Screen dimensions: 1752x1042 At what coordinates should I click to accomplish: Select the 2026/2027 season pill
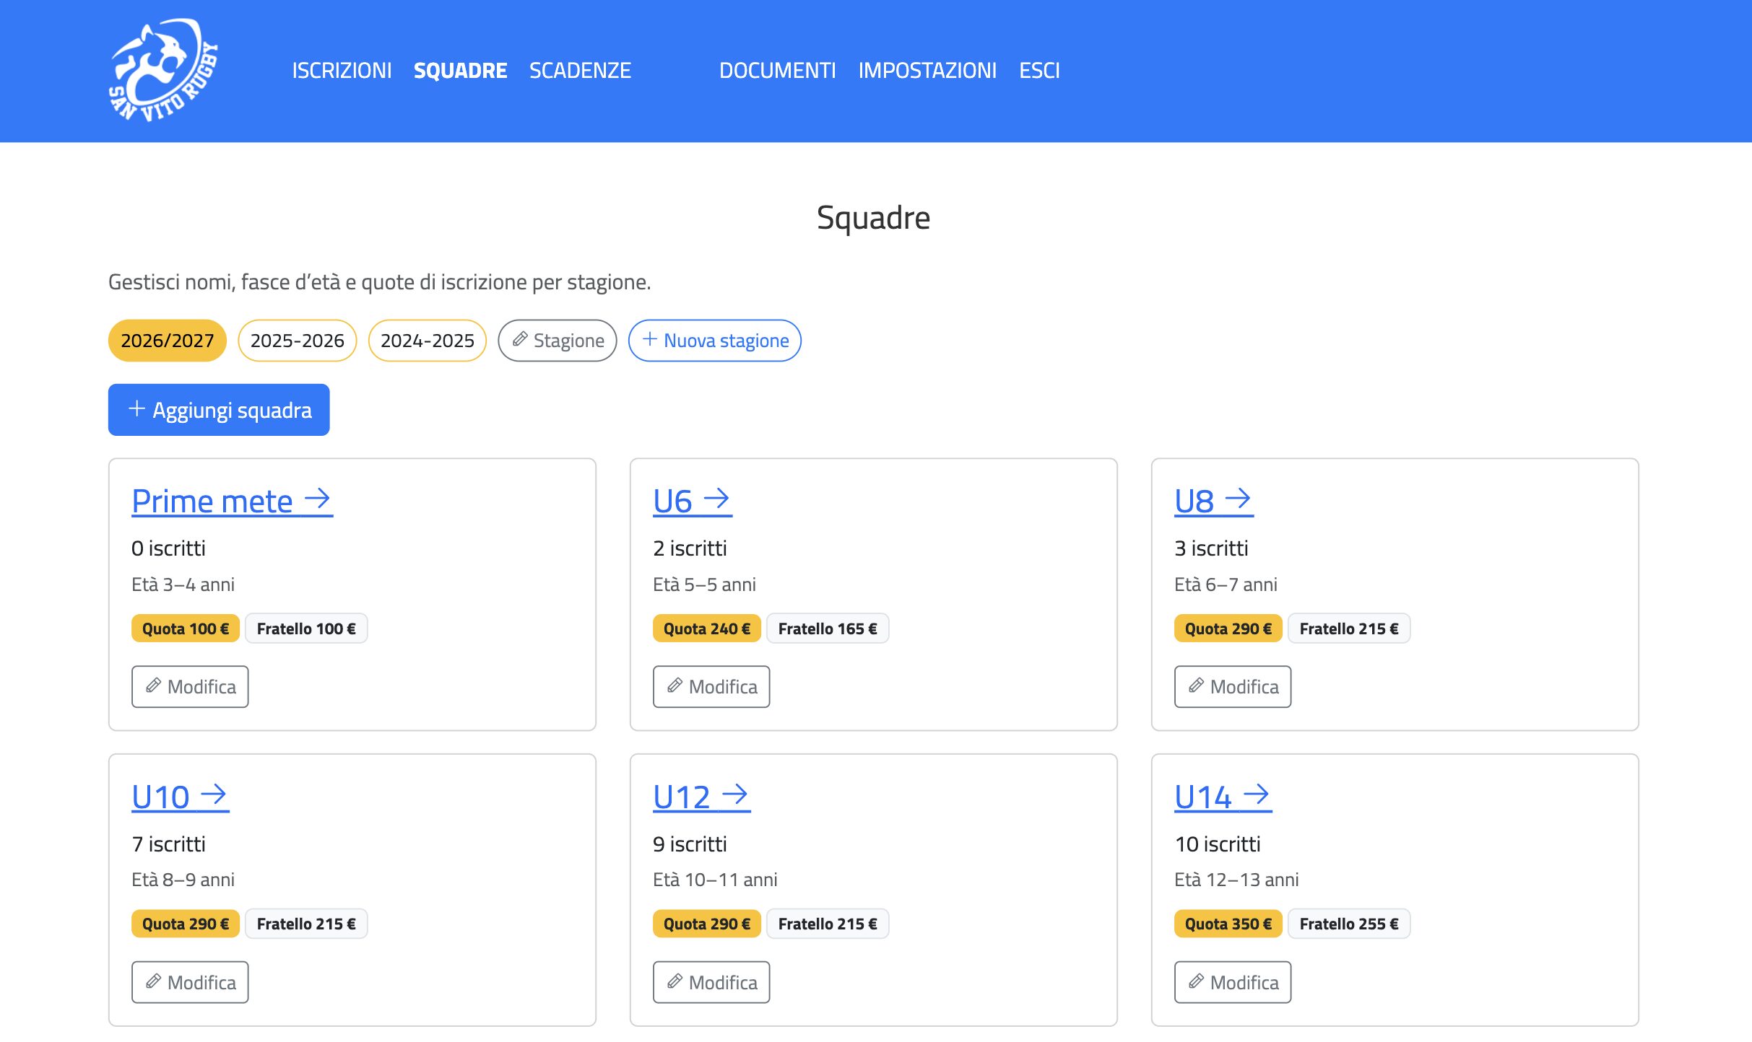coord(168,341)
